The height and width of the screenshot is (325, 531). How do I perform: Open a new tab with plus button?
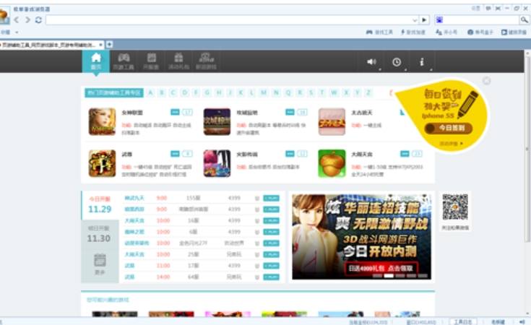click(109, 44)
